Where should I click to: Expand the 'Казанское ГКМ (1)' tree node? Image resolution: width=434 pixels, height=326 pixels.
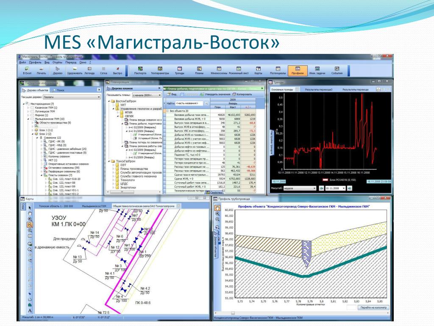point(28,107)
